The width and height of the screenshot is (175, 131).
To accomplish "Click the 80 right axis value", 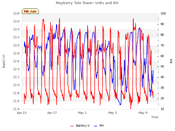I will [162, 35].
